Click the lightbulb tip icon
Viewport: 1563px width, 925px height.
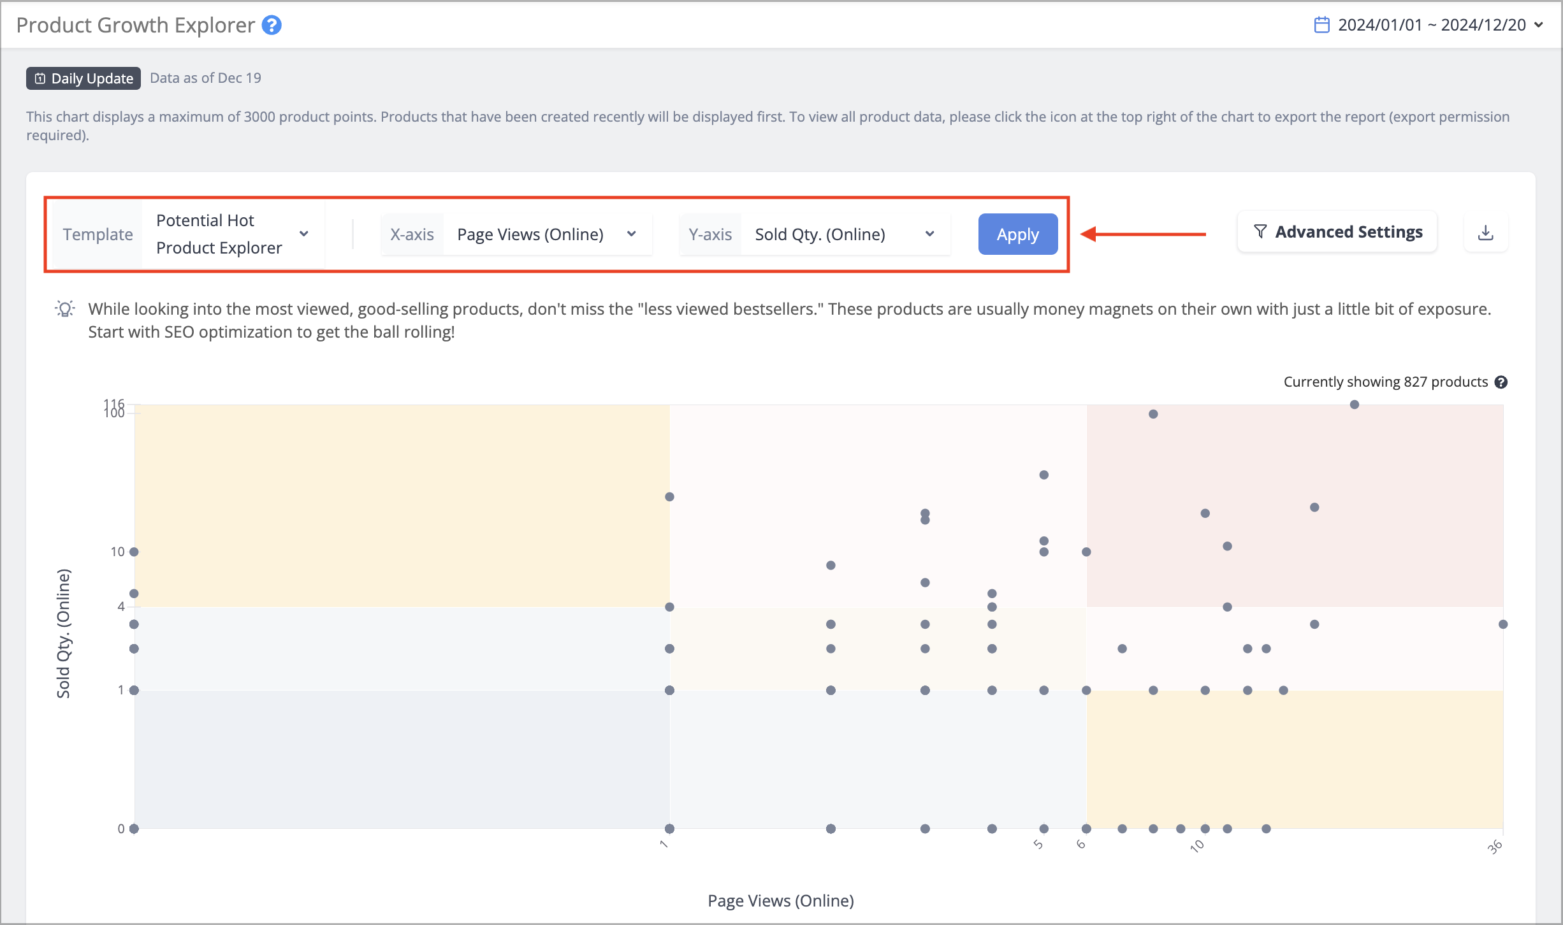point(65,310)
